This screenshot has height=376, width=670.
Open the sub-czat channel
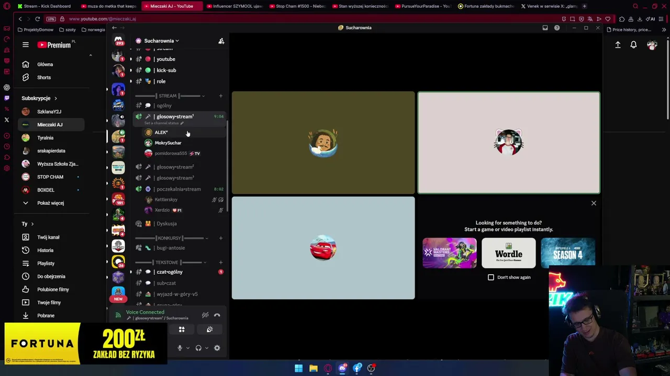pyautogui.click(x=178, y=283)
